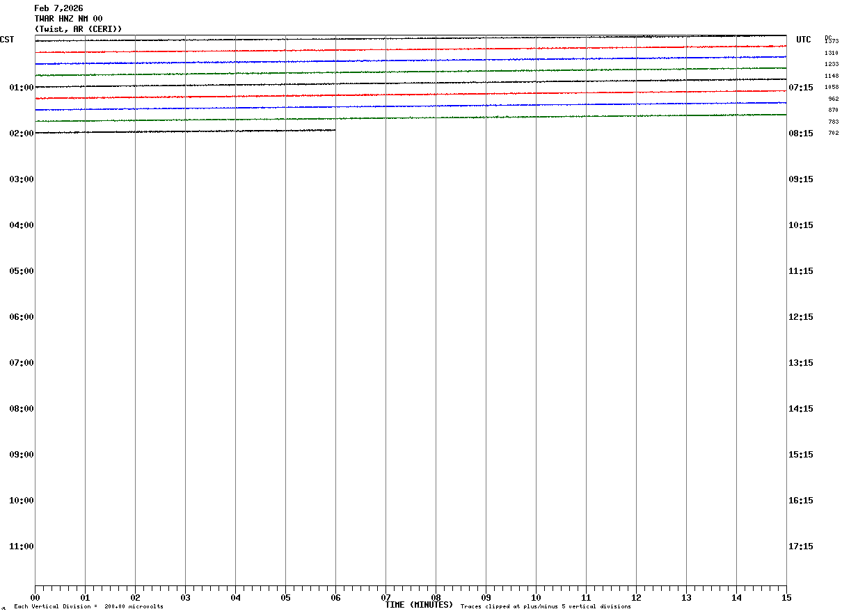
Task: Click minute label 09 on bottom axis
Action: (486, 597)
